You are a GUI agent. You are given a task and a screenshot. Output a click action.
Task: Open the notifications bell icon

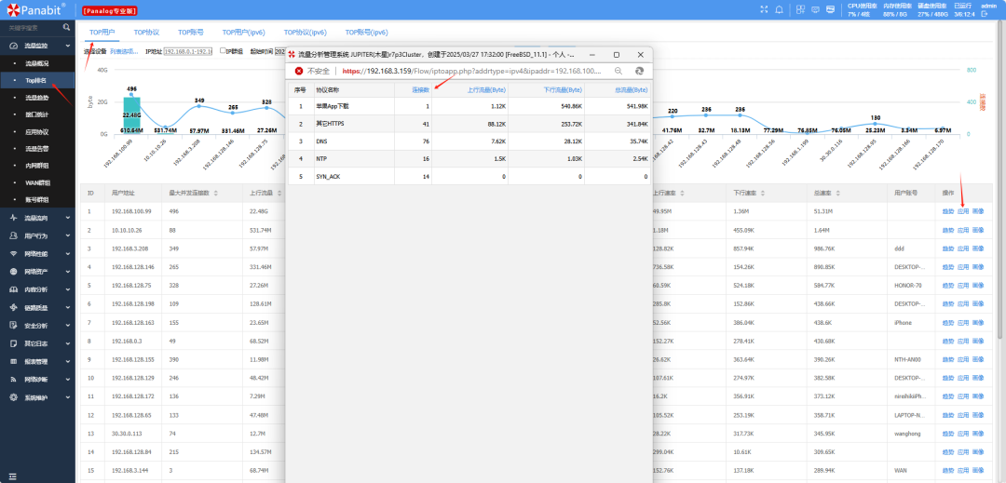[x=780, y=9]
